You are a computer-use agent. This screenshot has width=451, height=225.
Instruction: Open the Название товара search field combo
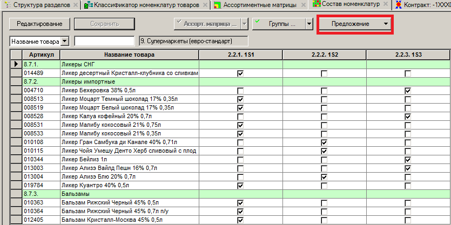(65, 42)
